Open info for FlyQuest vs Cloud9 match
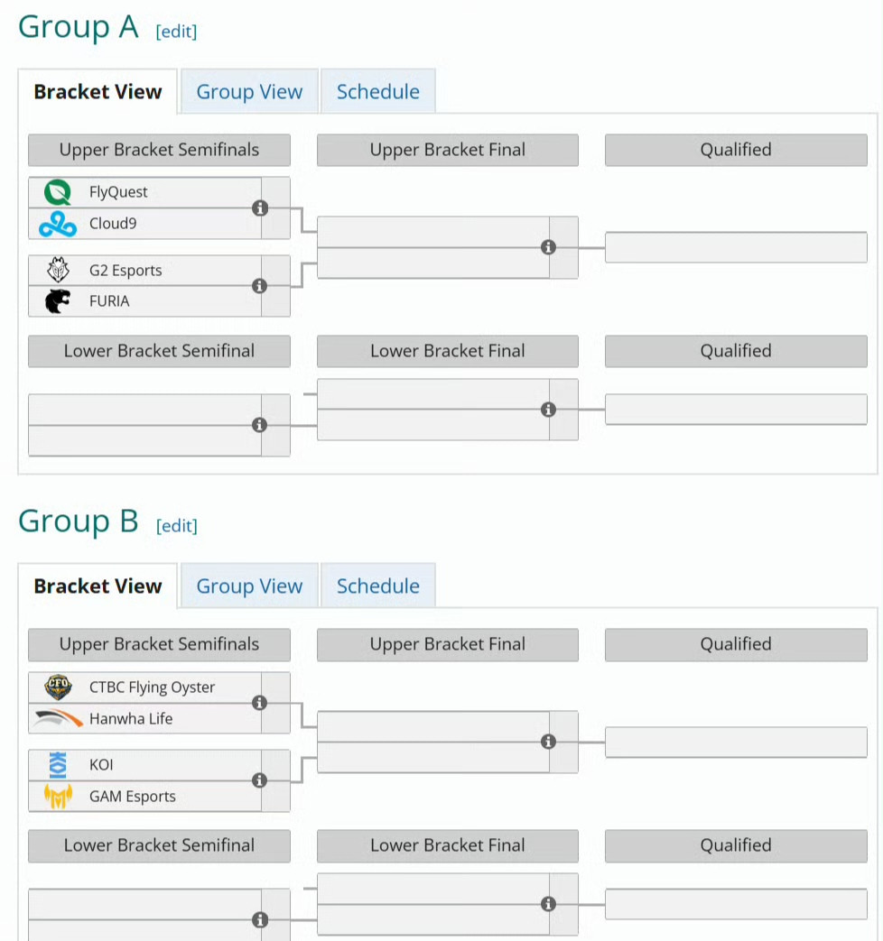This screenshot has height=941, width=883. (260, 208)
